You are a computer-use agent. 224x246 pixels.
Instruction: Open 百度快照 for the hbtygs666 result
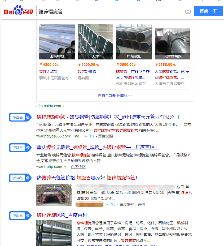(x=106, y=136)
